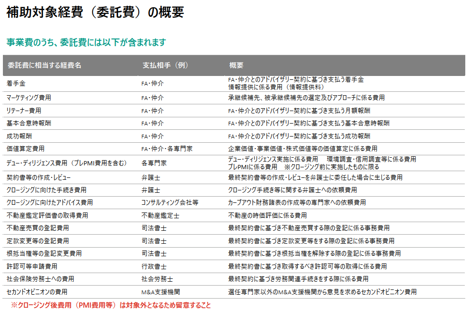Image resolution: width=472 pixels, height=313 pixels.
Task: Select the 不動産鑑定評価書の取得費用 cell
Action: [x=47, y=216]
